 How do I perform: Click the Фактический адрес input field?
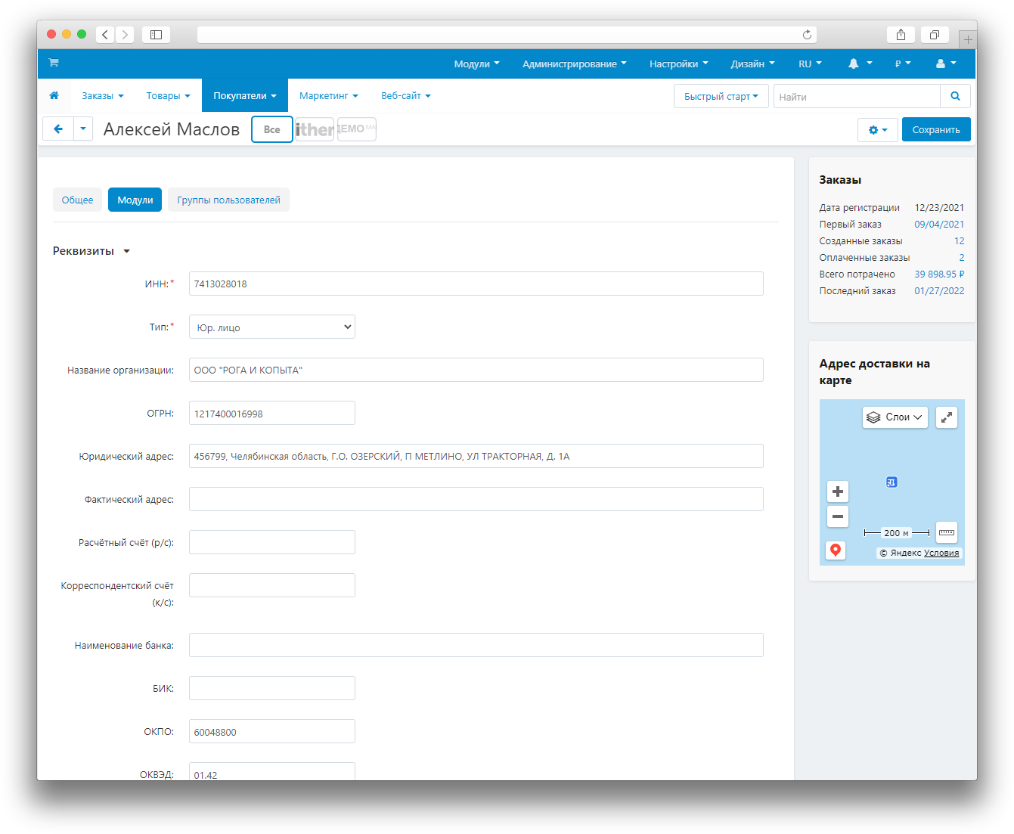pyautogui.click(x=476, y=499)
